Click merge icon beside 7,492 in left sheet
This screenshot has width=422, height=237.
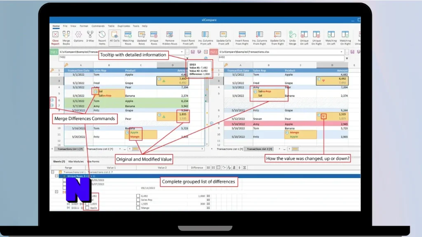(159, 79)
